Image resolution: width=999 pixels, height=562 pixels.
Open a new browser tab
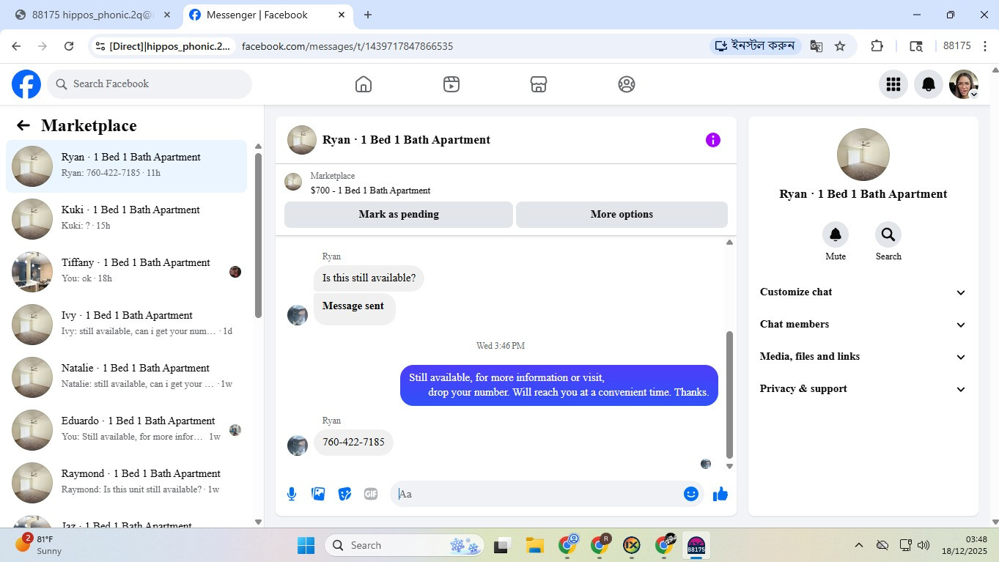point(368,15)
